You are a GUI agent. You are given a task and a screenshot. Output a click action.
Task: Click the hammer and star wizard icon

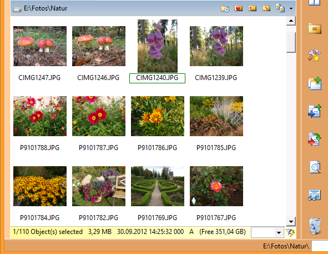(315, 55)
